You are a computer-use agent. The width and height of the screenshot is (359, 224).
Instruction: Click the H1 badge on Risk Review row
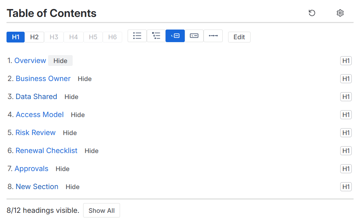[346, 133]
